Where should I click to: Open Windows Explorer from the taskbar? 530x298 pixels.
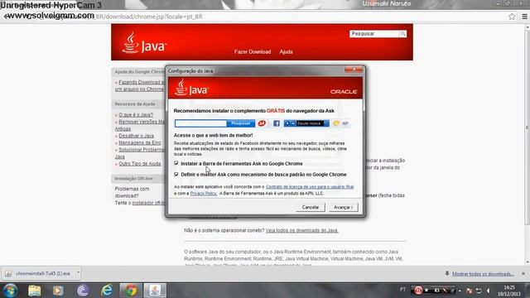point(35,291)
